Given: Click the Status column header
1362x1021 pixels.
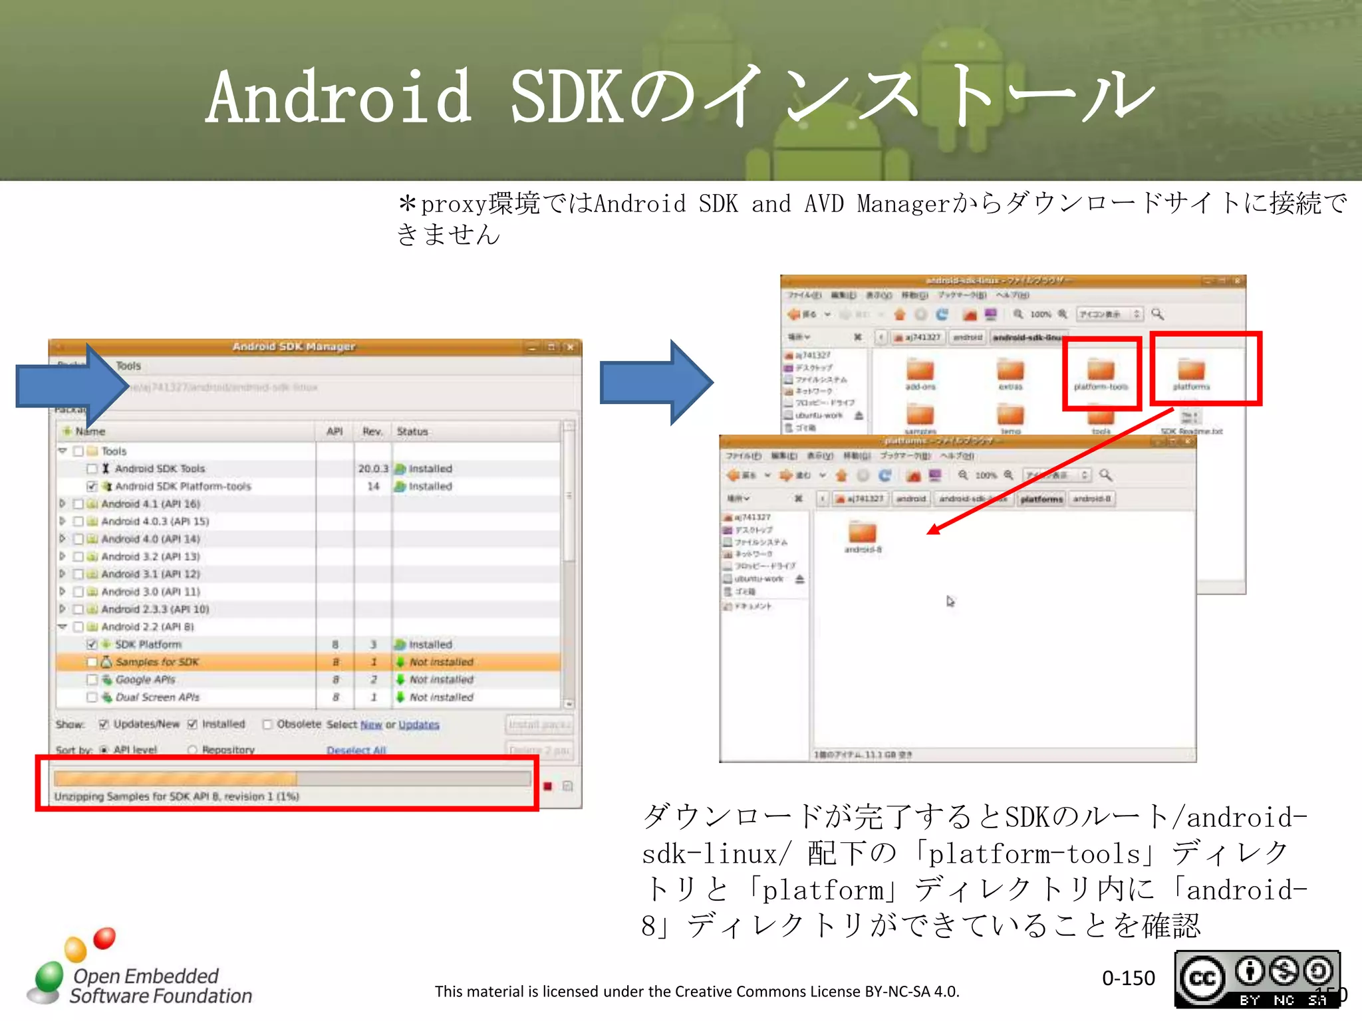Looking at the screenshot, I should (476, 431).
